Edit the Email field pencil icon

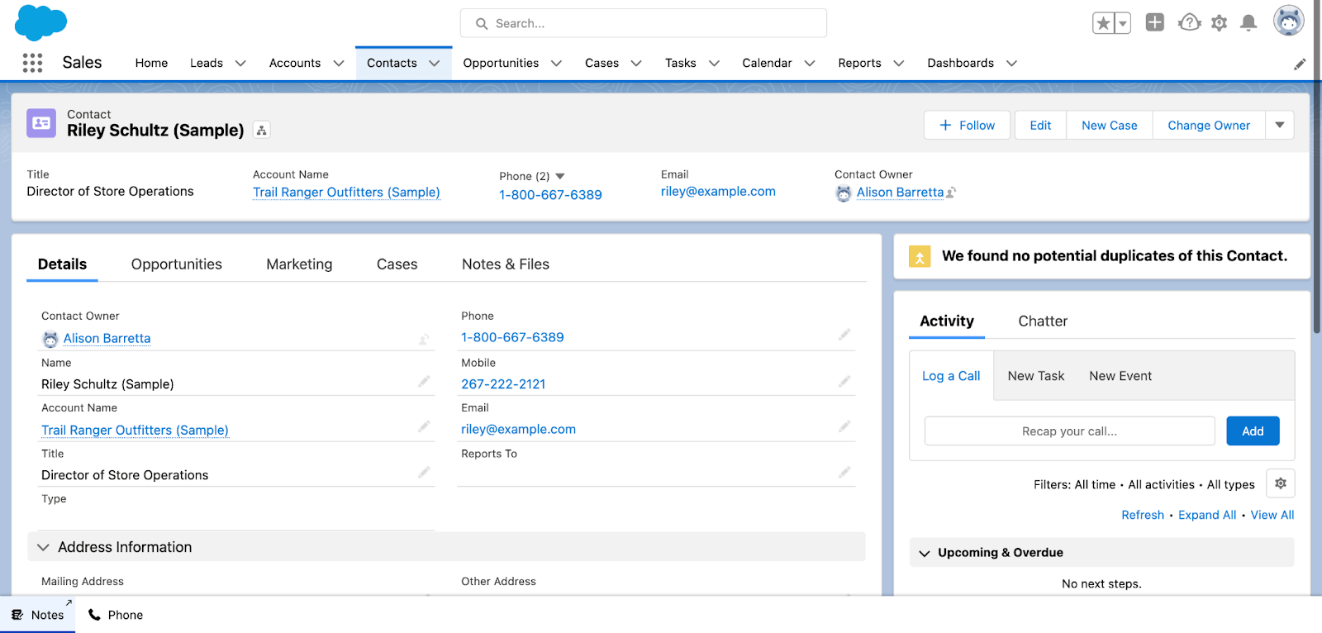[x=844, y=426]
